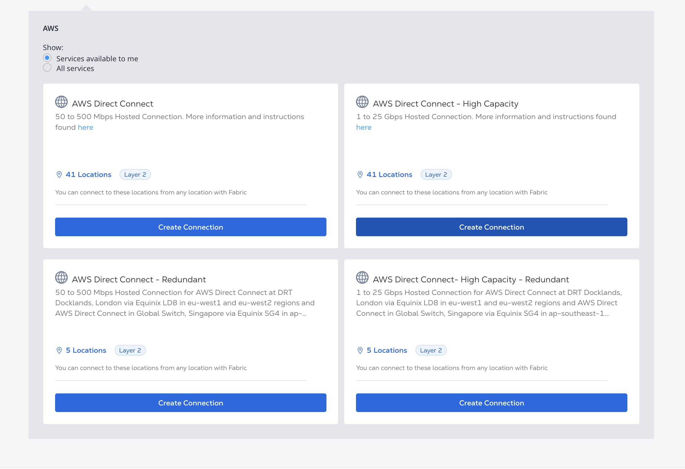The width and height of the screenshot is (685, 469).
Task: Click location pin icon in AWS Direct Connect card
Action: 59,175
